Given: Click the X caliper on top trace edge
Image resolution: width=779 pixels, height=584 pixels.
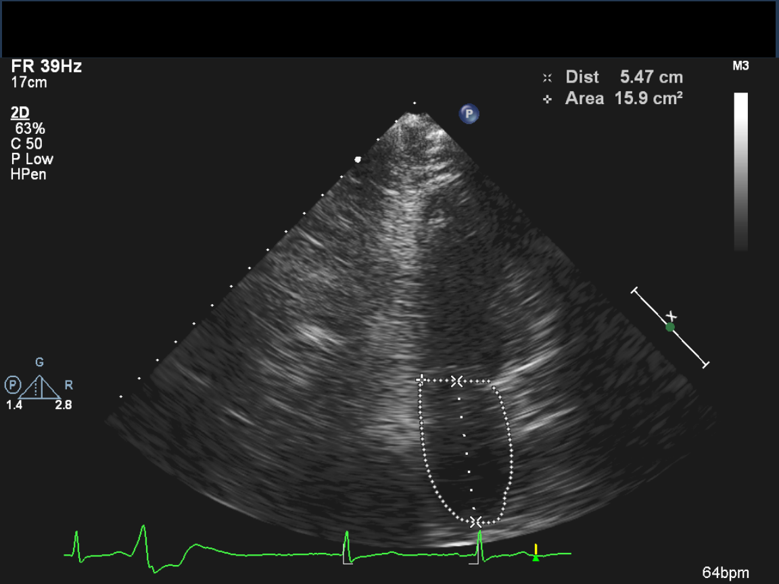Looking at the screenshot, I should [457, 381].
